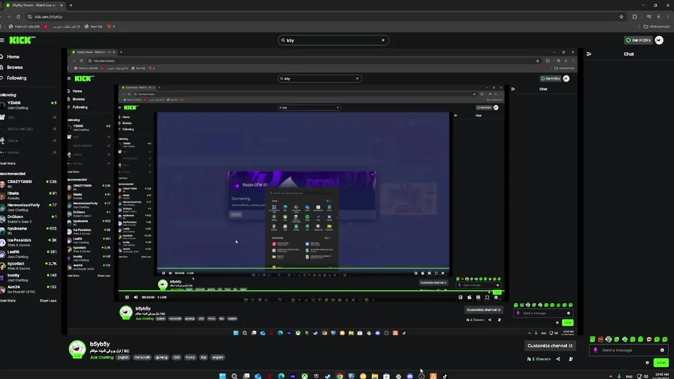
Task: Select the outermost funny tag
Action: (x=190, y=357)
